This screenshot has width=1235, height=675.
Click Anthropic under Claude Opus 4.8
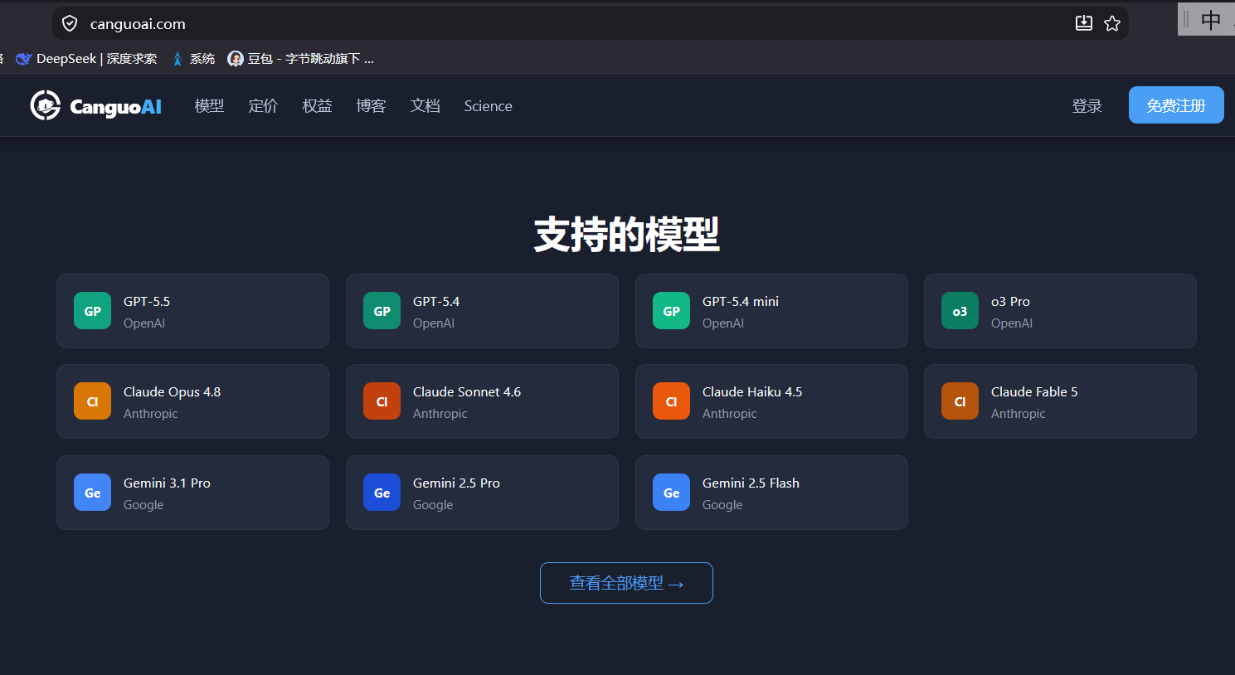[x=150, y=414]
